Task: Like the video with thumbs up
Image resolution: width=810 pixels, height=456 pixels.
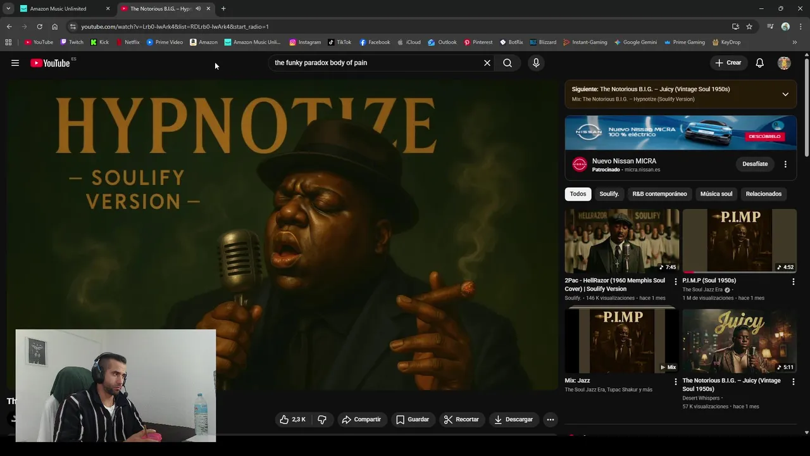Action: pyautogui.click(x=292, y=419)
